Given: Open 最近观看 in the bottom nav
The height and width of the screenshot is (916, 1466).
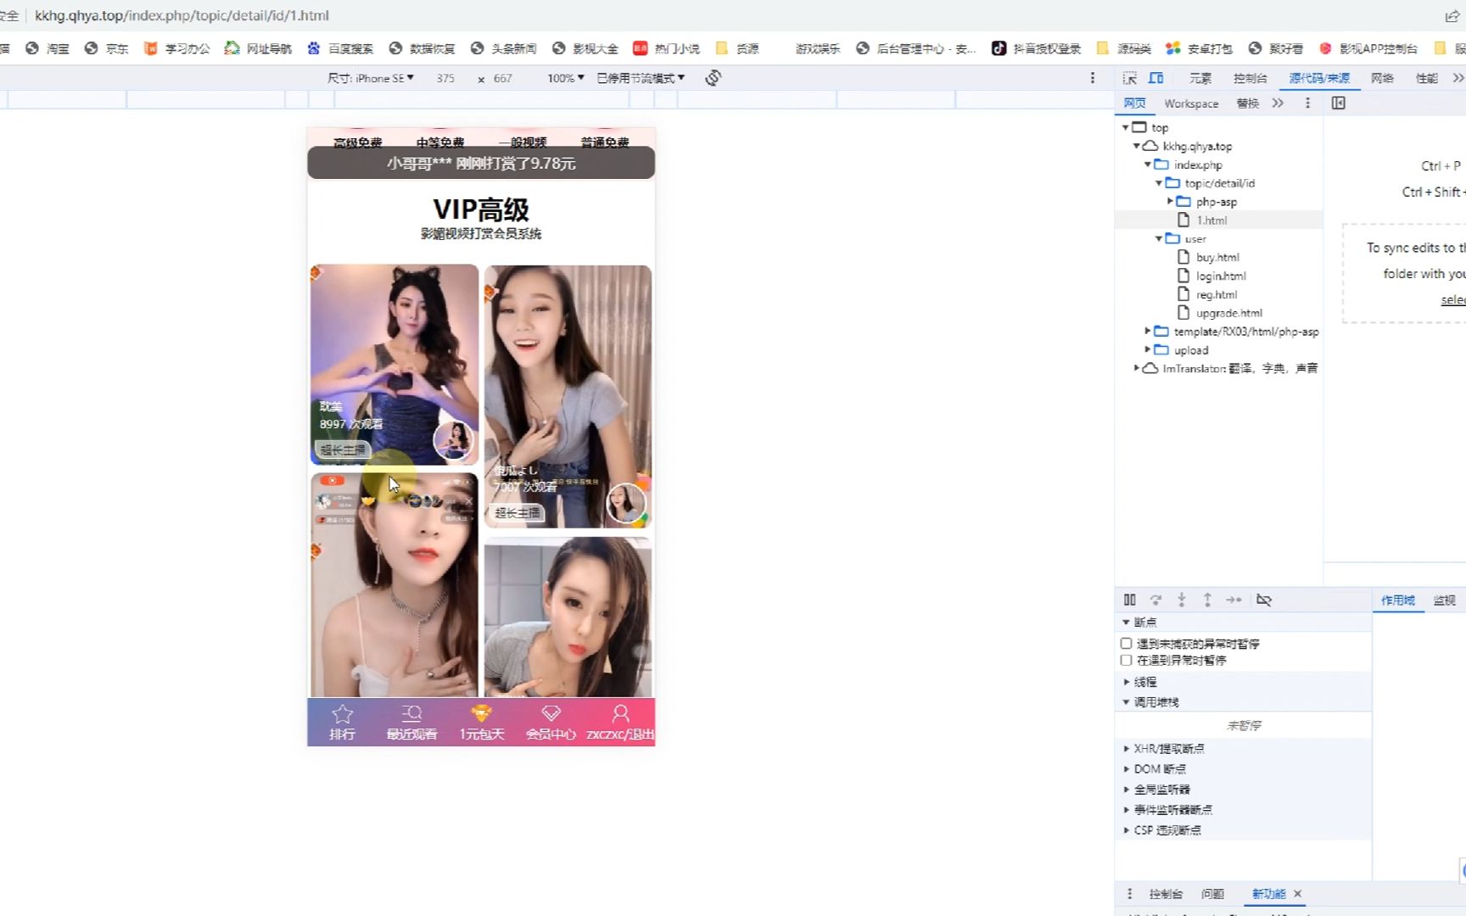Looking at the screenshot, I should tap(411, 722).
